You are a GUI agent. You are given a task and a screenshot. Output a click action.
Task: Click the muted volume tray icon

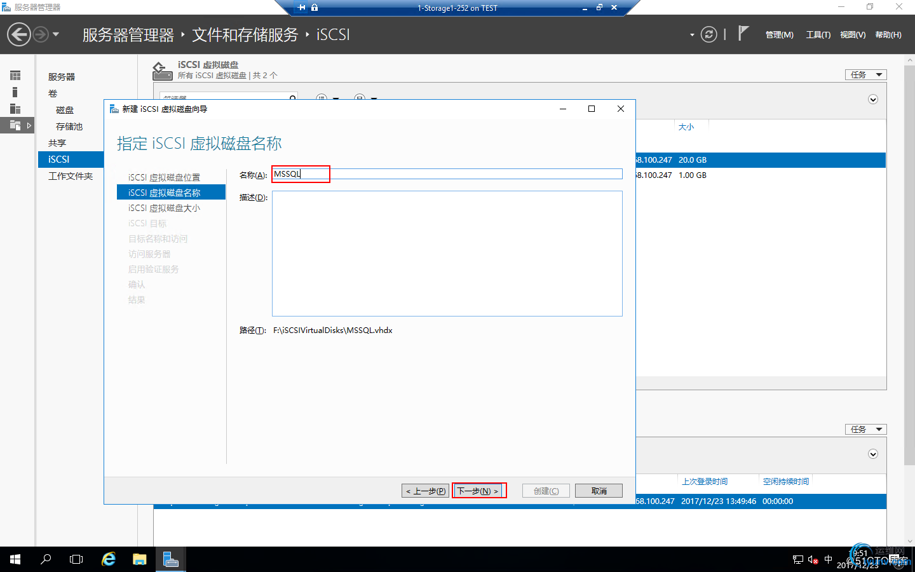click(x=813, y=559)
